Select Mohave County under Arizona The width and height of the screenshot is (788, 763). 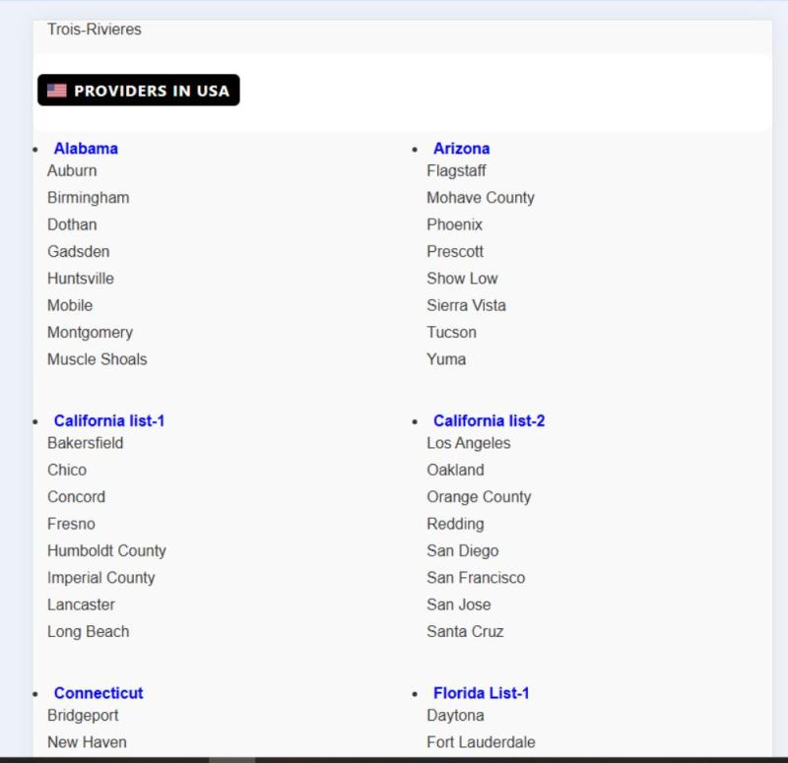pyautogui.click(x=480, y=198)
